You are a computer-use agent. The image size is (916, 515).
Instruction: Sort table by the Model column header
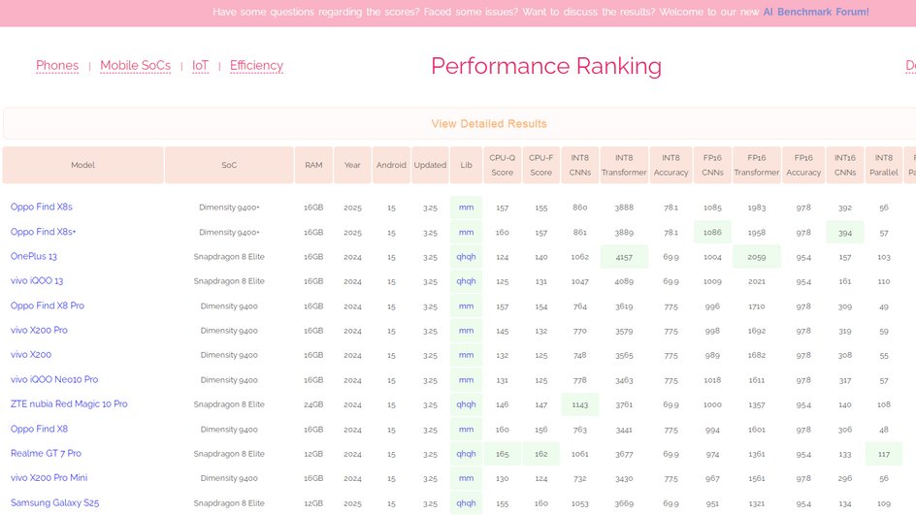(82, 165)
